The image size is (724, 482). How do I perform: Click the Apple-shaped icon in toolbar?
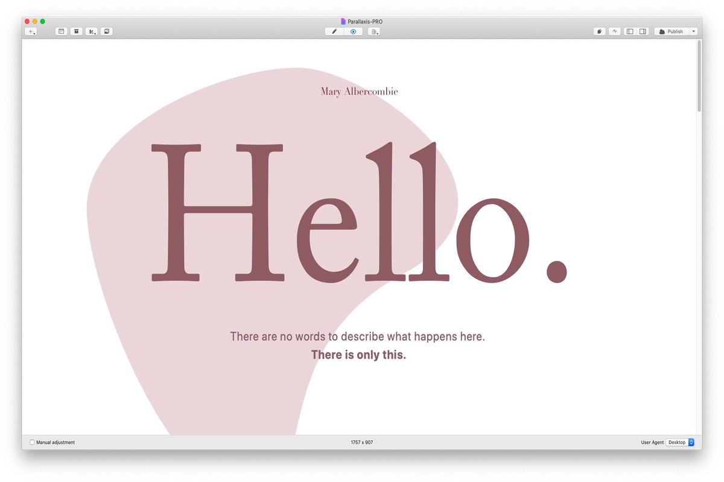click(599, 31)
